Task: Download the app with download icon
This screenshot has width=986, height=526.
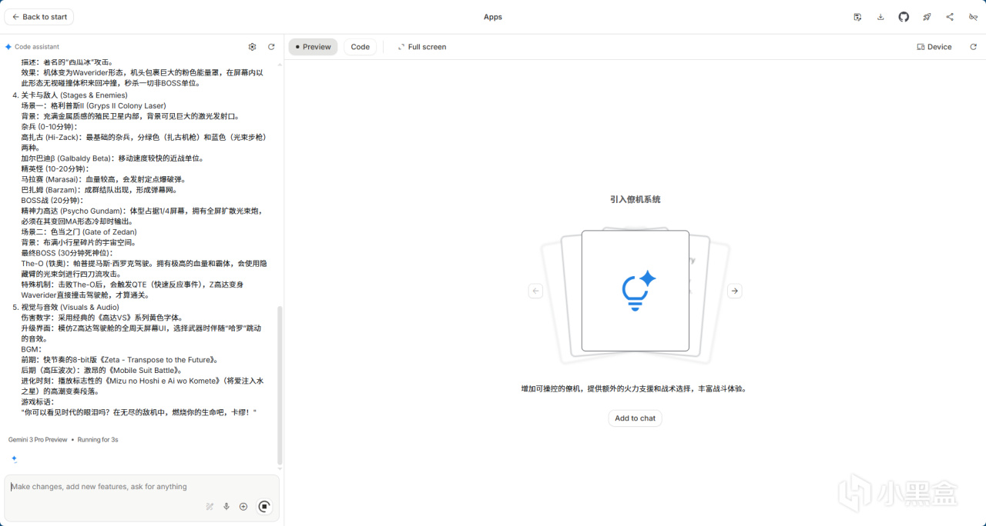Action: (880, 17)
